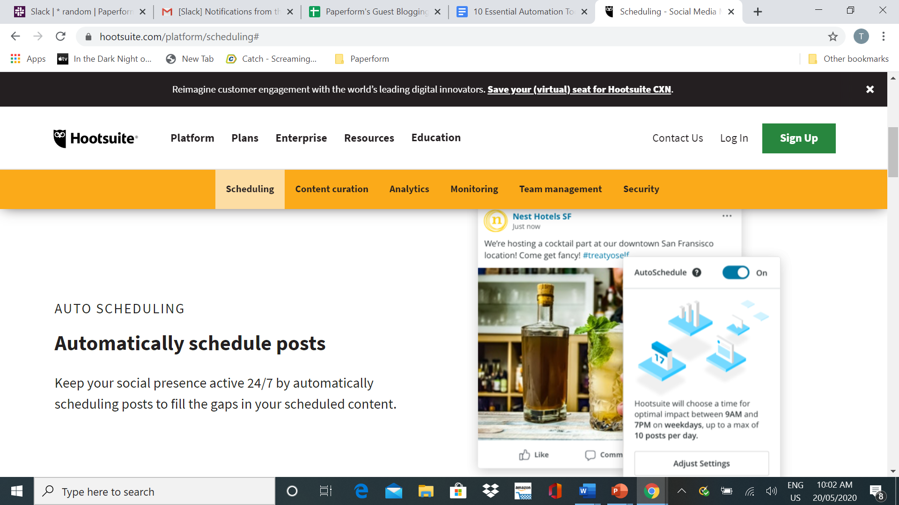Image resolution: width=899 pixels, height=505 pixels.
Task: Click the Adjust Settings button
Action: 701,463
